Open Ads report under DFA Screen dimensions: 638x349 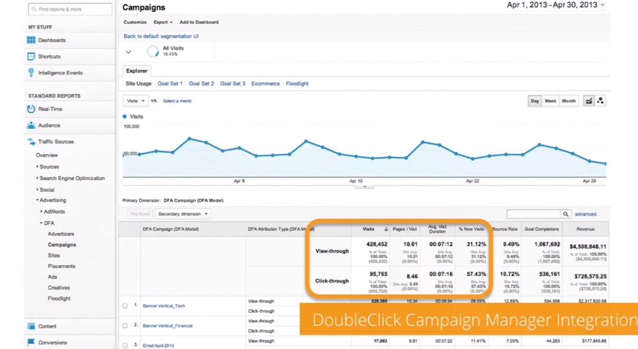(x=52, y=277)
